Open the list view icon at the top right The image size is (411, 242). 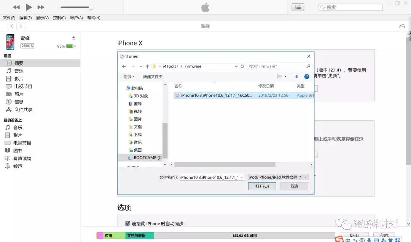tap(298, 7)
